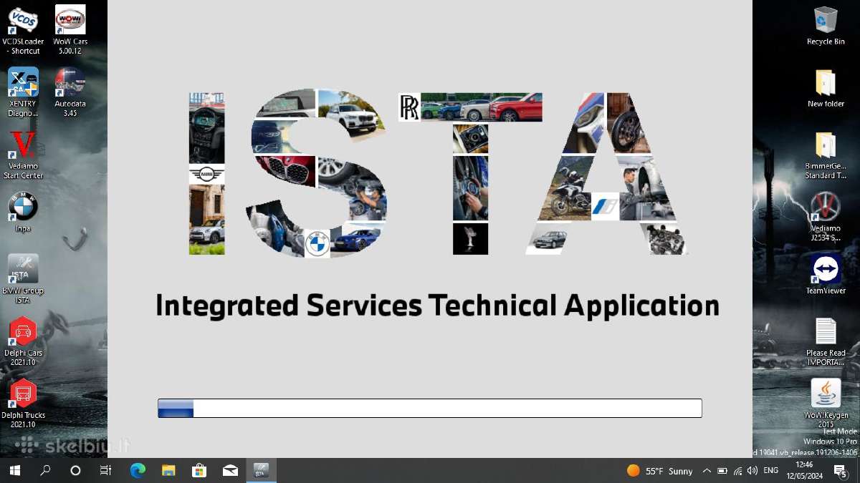
Task: Open the Mail app from the taskbar
Action: tap(230, 470)
